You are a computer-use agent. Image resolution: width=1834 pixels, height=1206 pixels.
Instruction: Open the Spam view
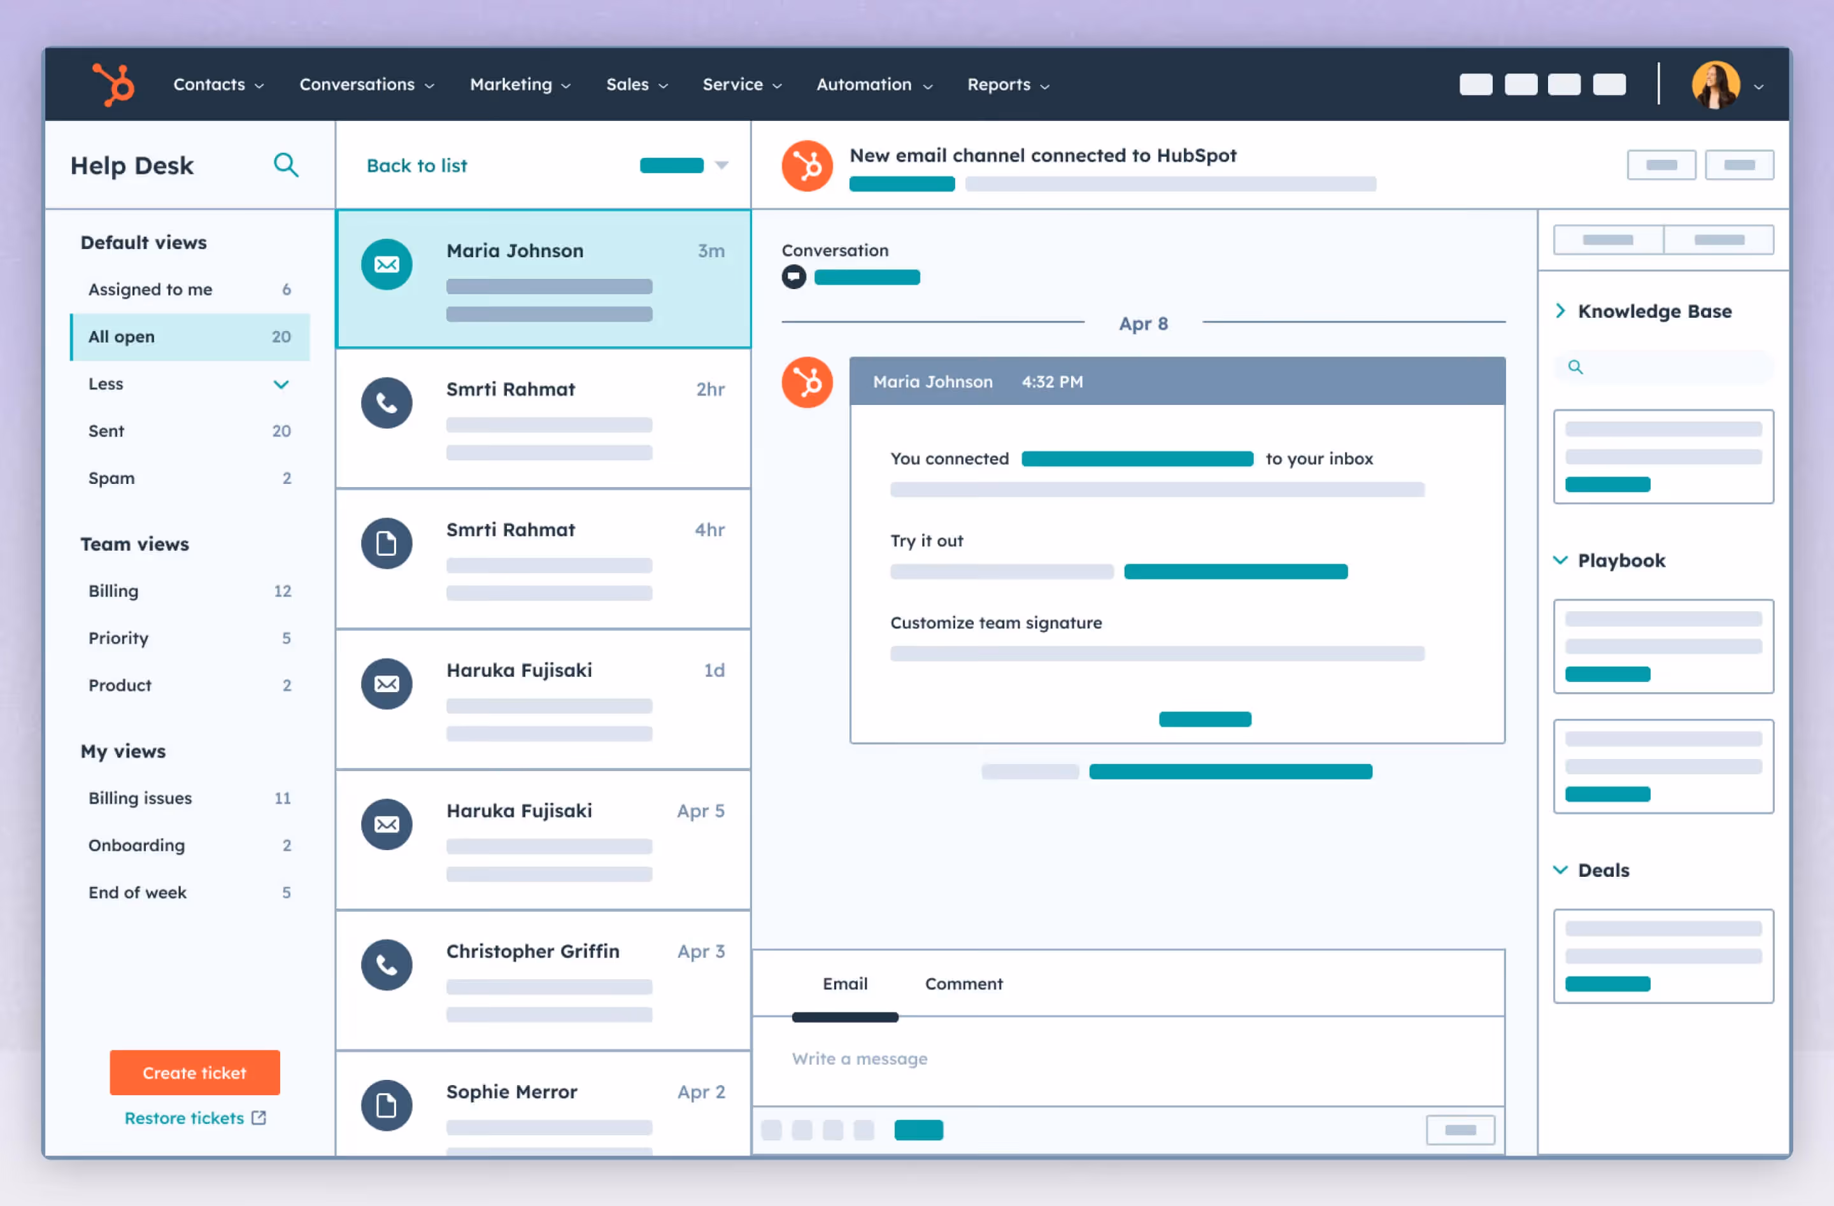190,478
